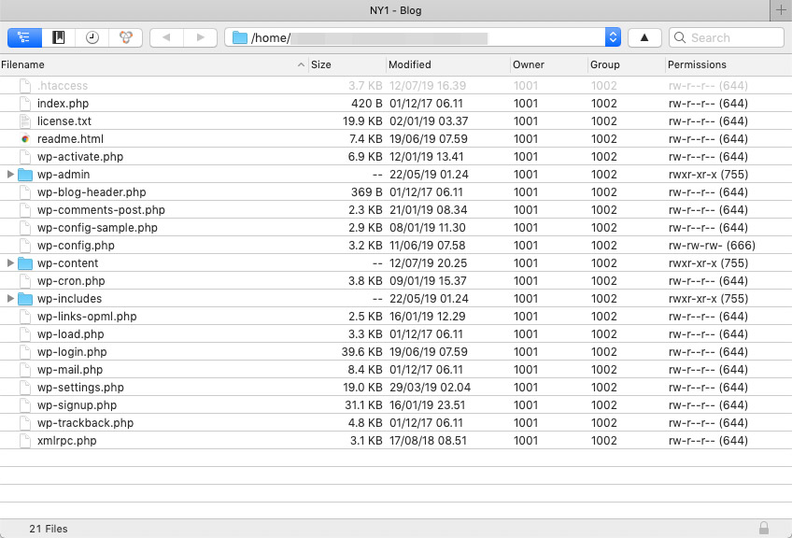Click the lock icon in status bar
The image size is (792, 538).
[x=764, y=529]
